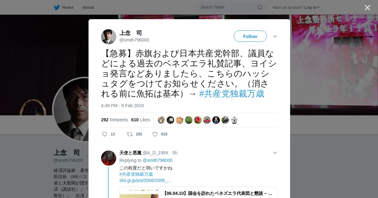This screenshot has width=378, height=198.
Task: Open 天使と悪魔's reply avatar
Action: click(109, 158)
